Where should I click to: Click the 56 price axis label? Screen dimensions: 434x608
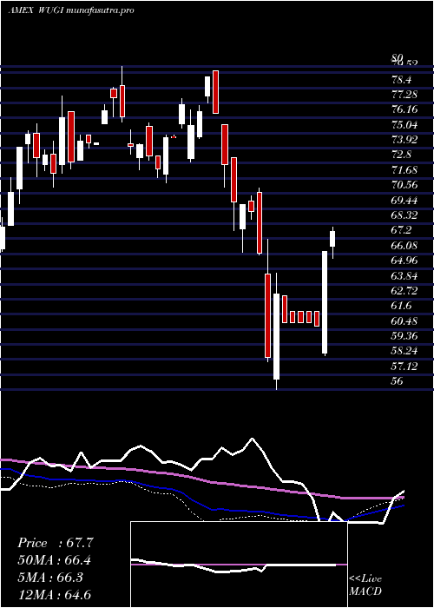(x=398, y=380)
